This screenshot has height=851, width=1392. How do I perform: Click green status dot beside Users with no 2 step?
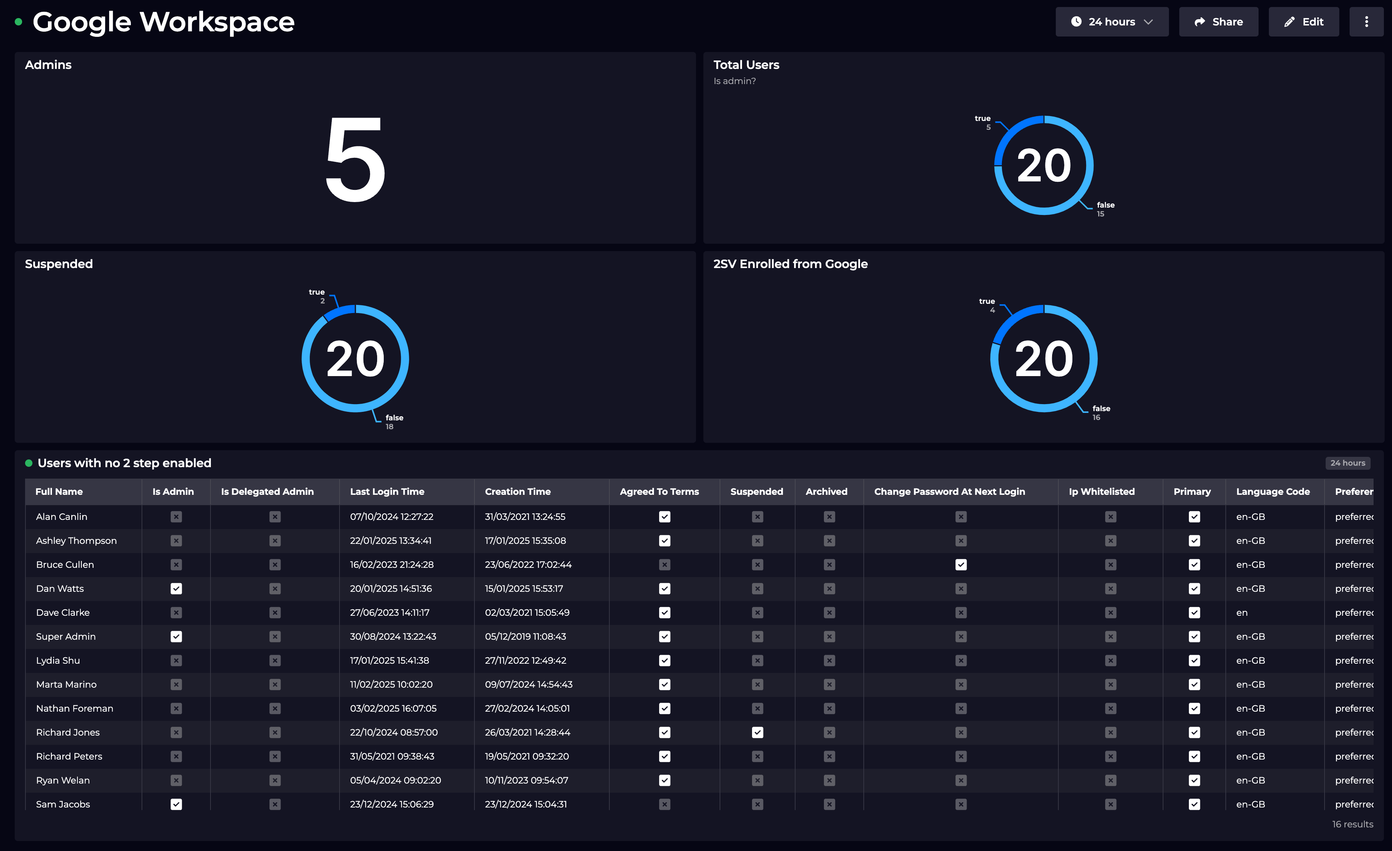pos(29,463)
